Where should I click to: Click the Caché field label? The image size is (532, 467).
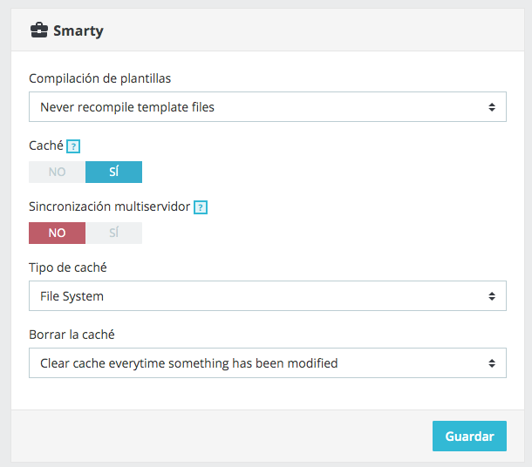pos(45,146)
